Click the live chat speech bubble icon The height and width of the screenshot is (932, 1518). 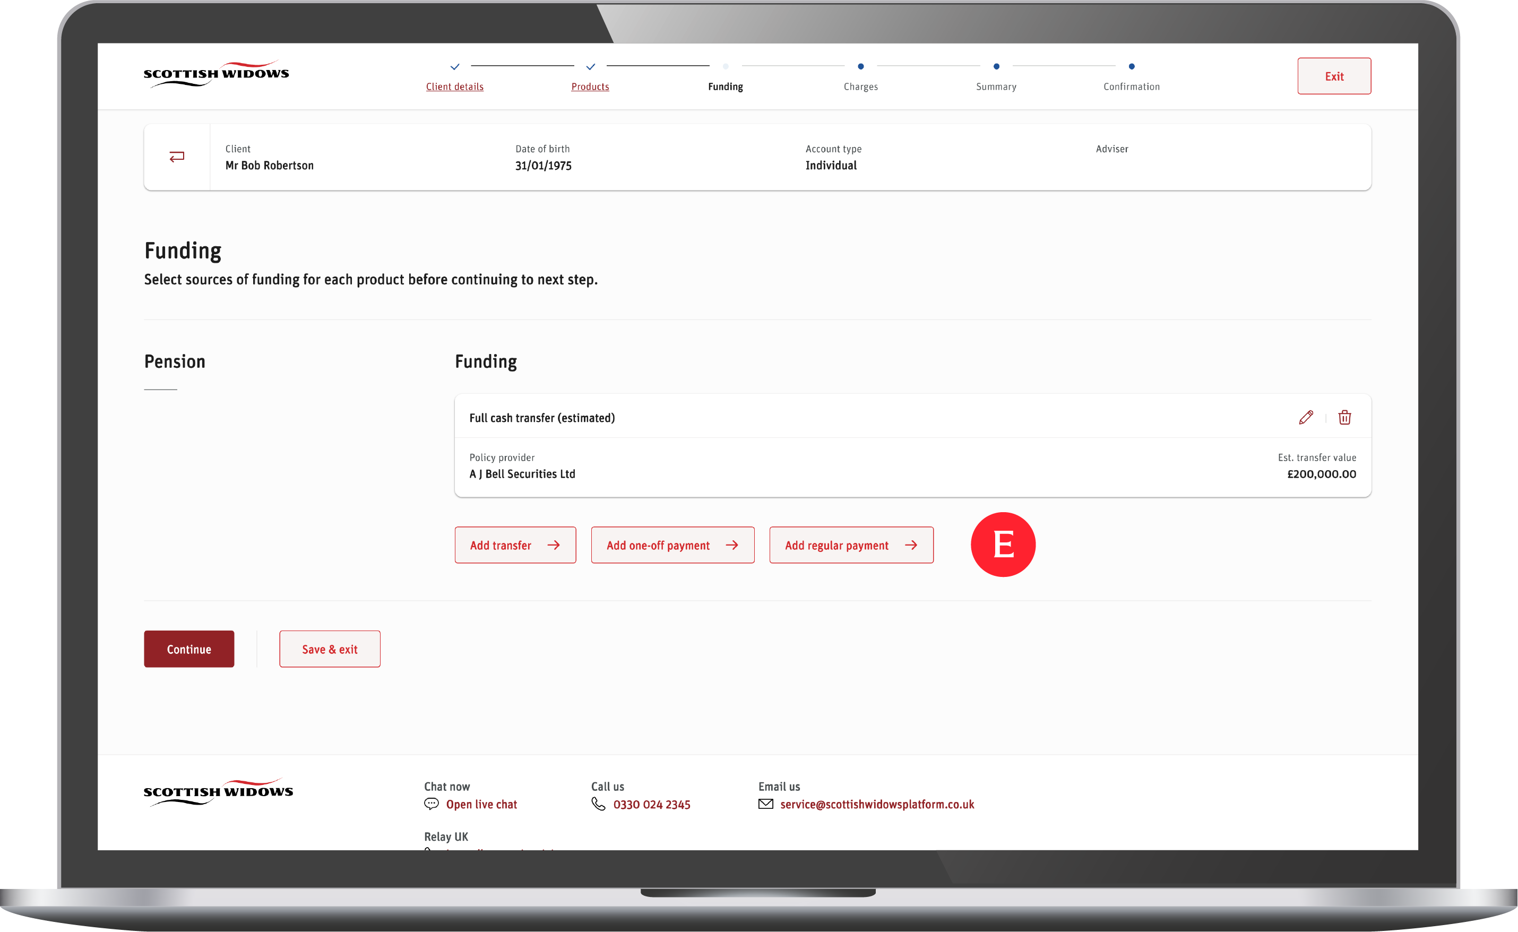[432, 804]
